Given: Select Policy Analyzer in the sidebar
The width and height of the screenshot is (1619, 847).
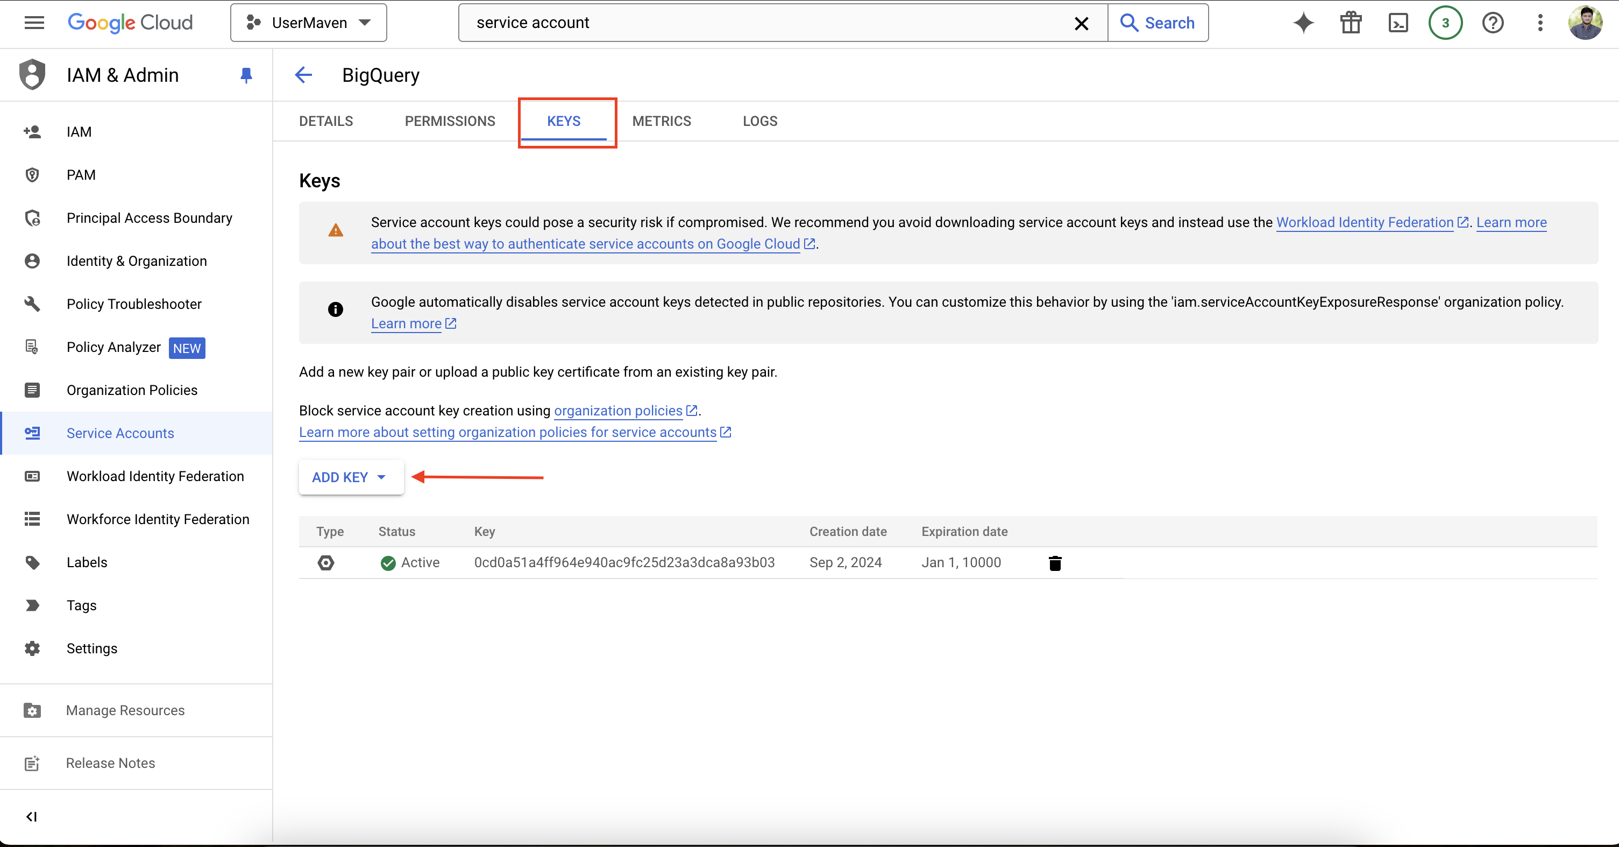Looking at the screenshot, I should click(113, 347).
